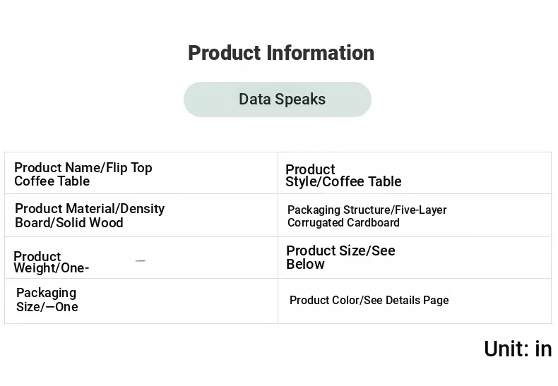Select the Product Style/Coffee Table cell
This screenshot has width=558, height=386.
[x=415, y=173]
